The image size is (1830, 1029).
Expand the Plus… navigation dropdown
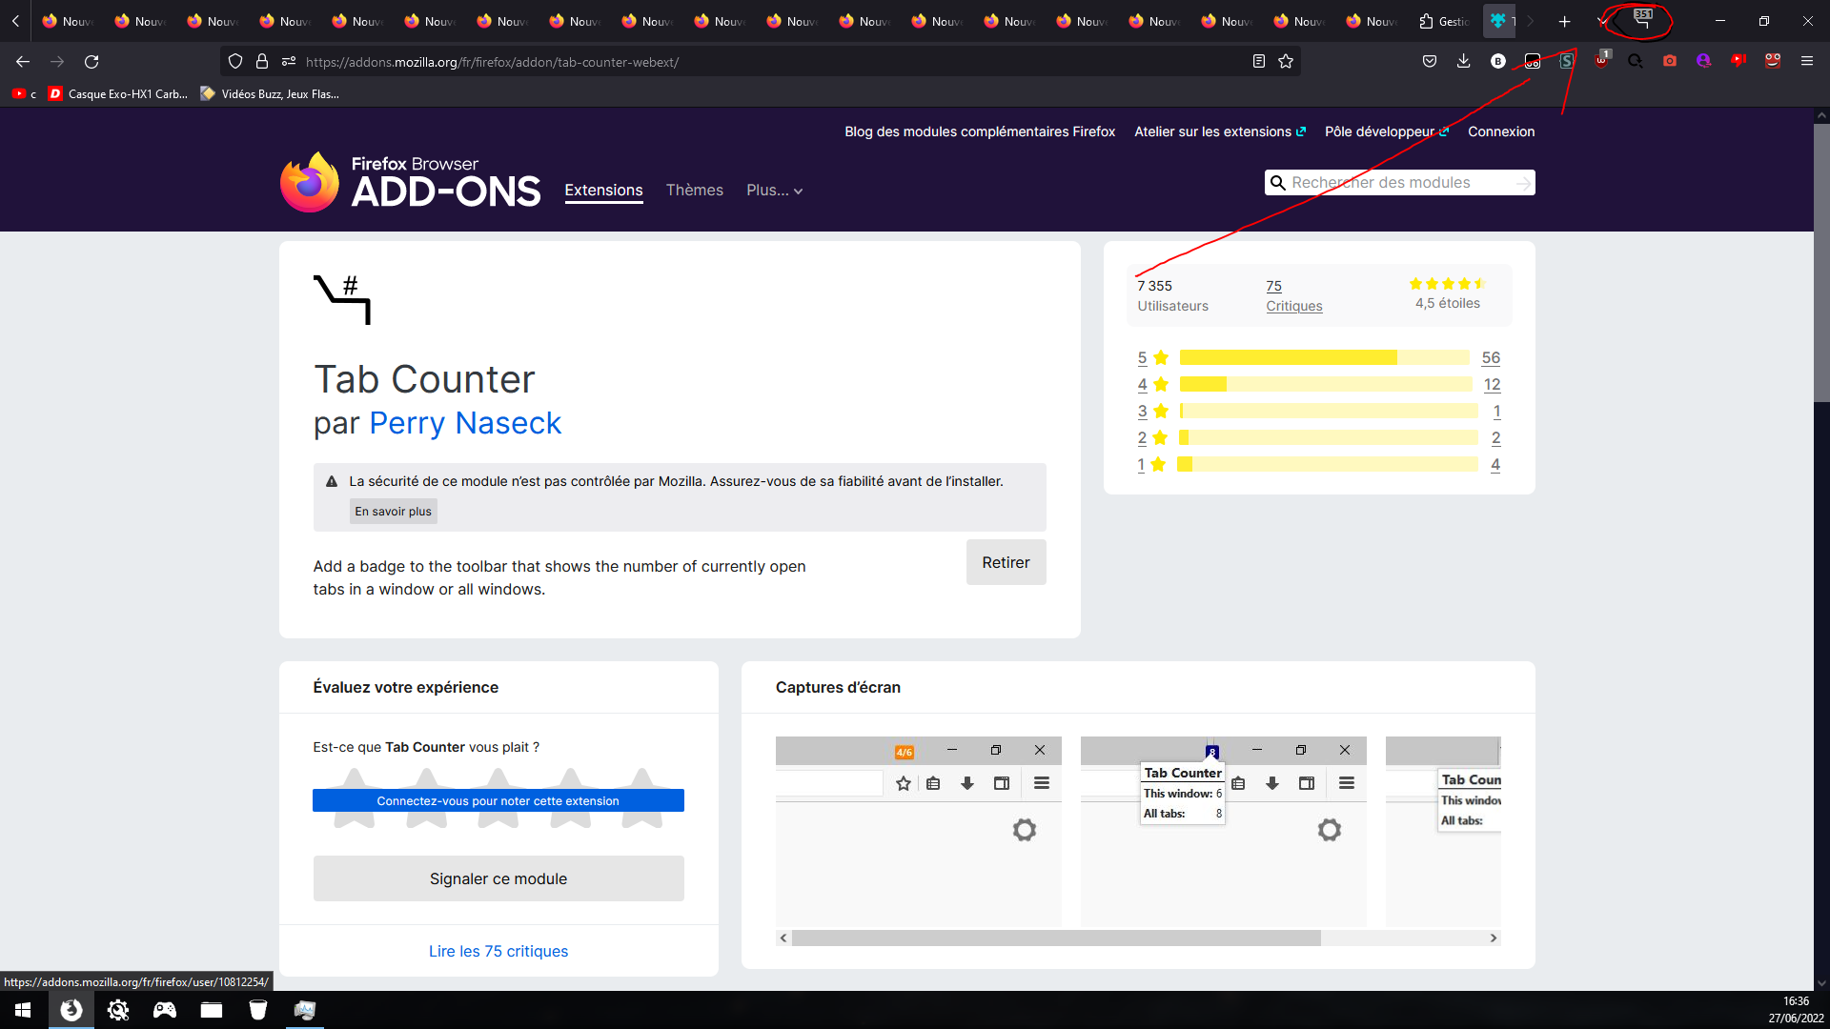click(774, 191)
